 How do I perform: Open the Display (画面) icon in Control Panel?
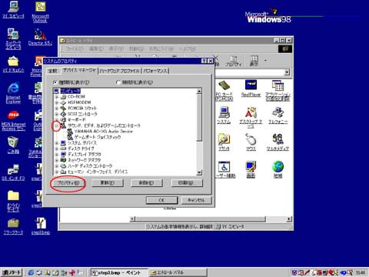[x=251, y=167]
